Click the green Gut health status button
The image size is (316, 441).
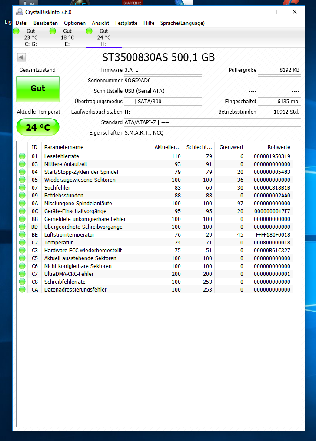tap(38, 89)
